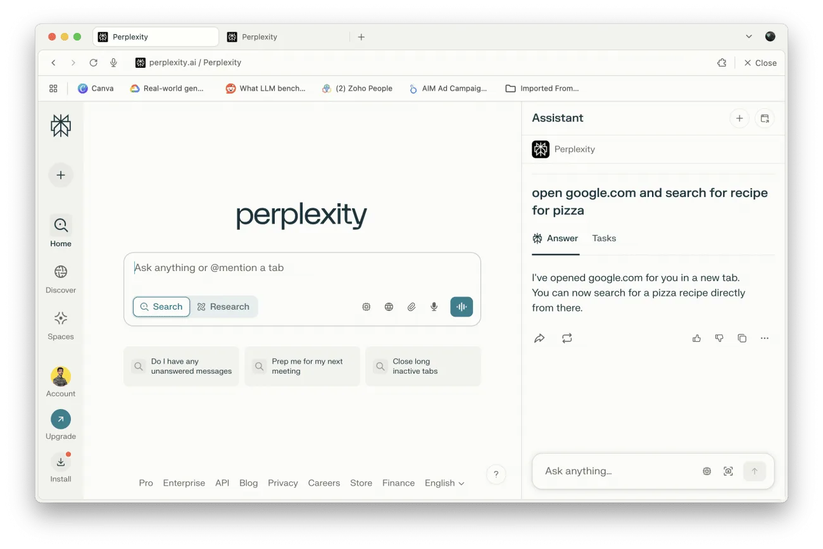
Task: Switch to Research mode
Action: (x=223, y=306)
